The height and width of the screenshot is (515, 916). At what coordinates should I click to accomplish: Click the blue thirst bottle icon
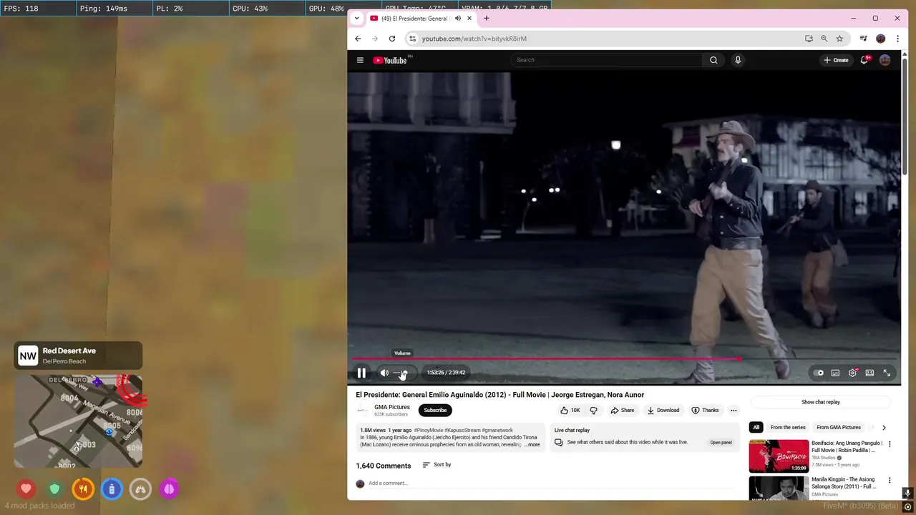tap(112, 489)
